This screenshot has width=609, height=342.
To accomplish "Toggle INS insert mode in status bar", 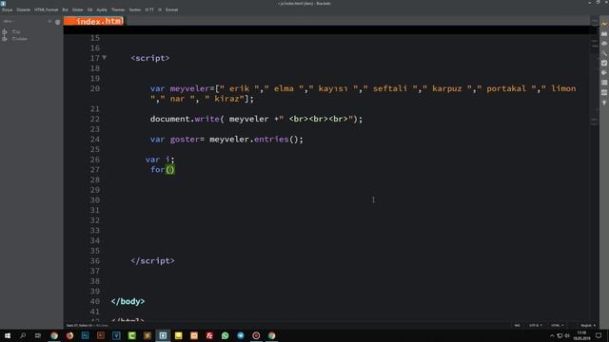I will tap(517, 325).
